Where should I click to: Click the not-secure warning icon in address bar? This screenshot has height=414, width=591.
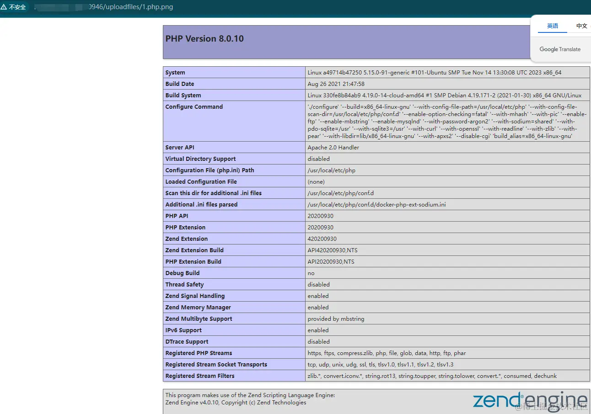tap(4, 7)
